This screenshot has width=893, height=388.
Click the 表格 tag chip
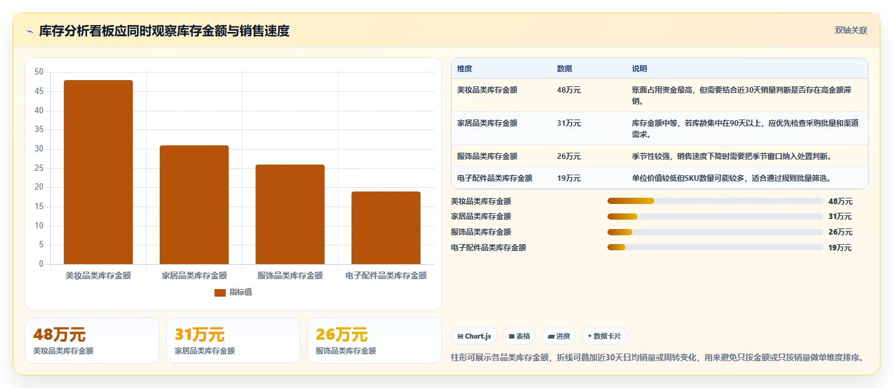[519, 336]
